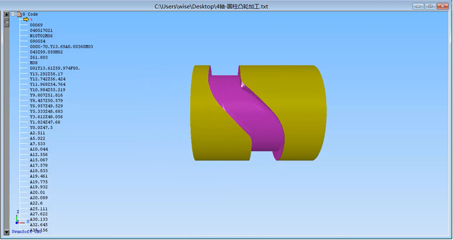Viewport: 453px width, 240px height.
Task: Click the yellow arrow current-line pointer
Action: click(x=26, y=19)
